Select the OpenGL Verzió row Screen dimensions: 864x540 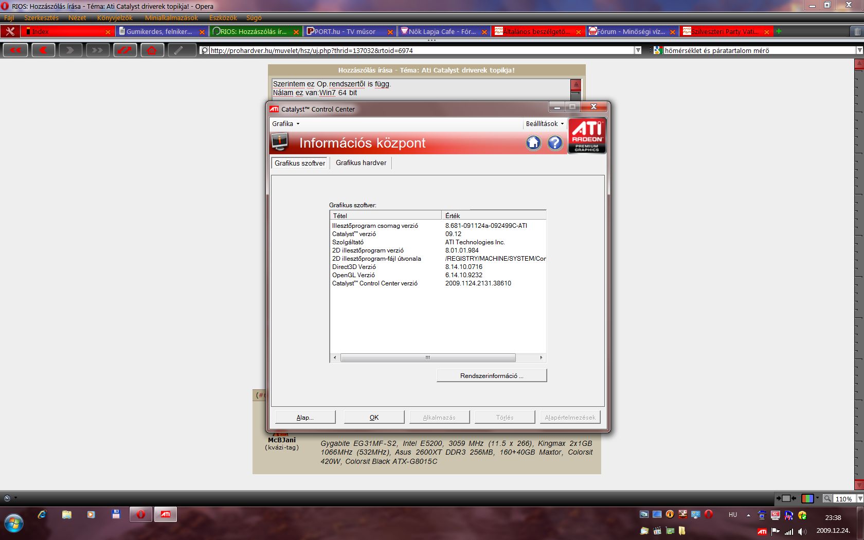tap(438, 275)
